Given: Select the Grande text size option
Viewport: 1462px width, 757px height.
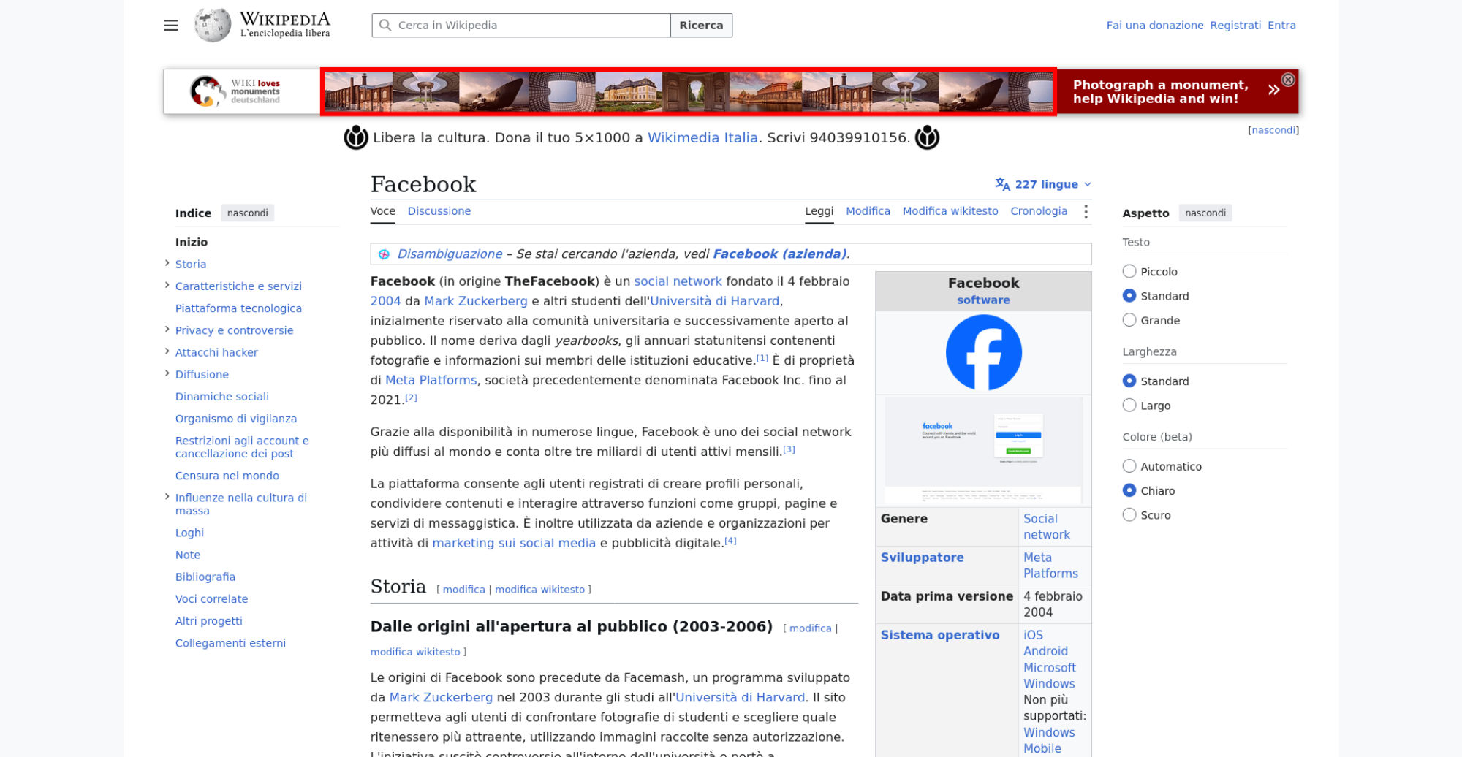Looking at the screenshot, I should tap(1129, 320).
